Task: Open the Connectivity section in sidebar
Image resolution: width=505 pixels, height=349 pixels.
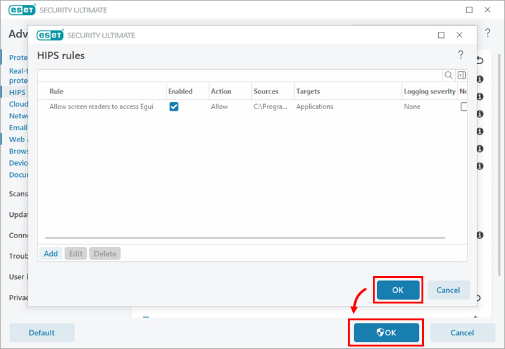Action: pos(18,236)
